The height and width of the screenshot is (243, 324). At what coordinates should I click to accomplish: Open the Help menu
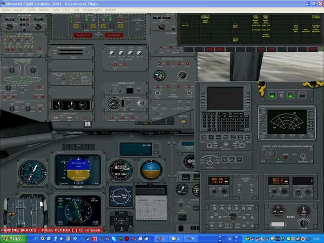pos(76,10)
